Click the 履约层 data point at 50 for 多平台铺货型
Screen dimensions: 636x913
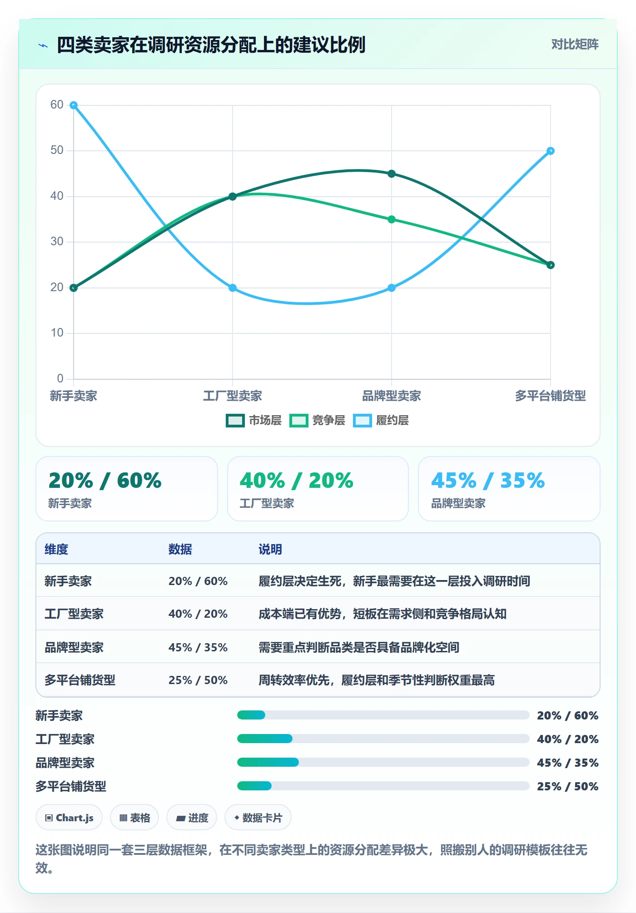coord(551,151)
